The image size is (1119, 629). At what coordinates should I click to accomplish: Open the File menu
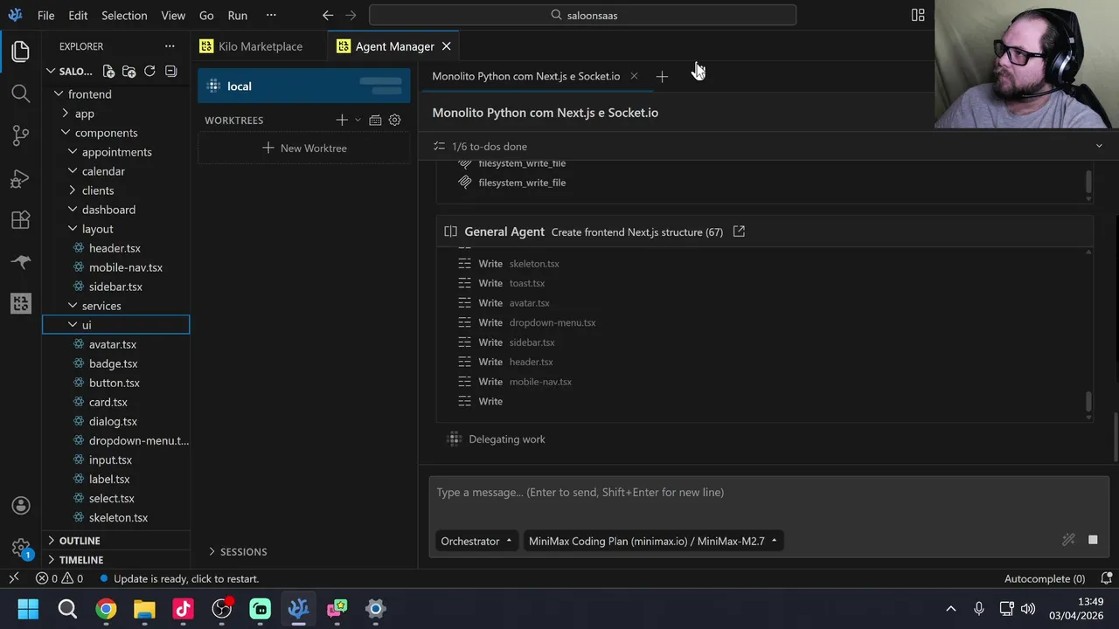click(x=45, y=15)
